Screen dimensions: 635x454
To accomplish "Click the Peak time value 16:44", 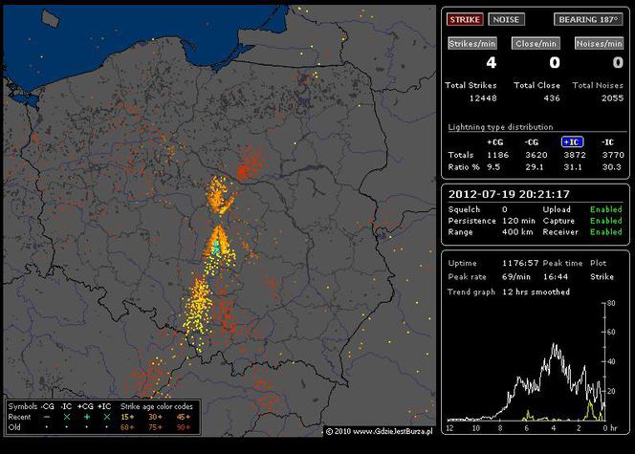I will (556, 277).
